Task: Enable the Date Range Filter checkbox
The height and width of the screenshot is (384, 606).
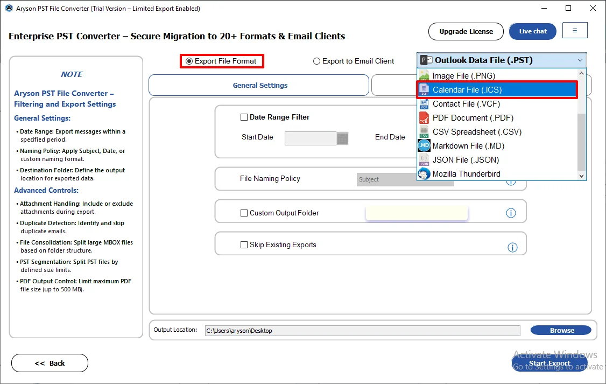Action: tap(244, 117)
